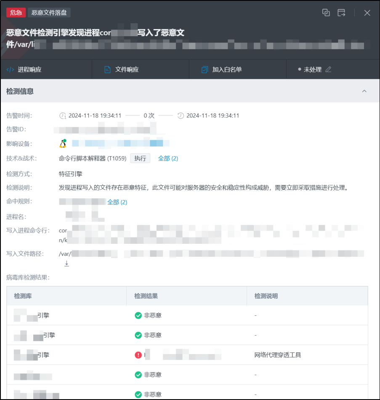Download the written file via arrow icon

pos(66,264)
